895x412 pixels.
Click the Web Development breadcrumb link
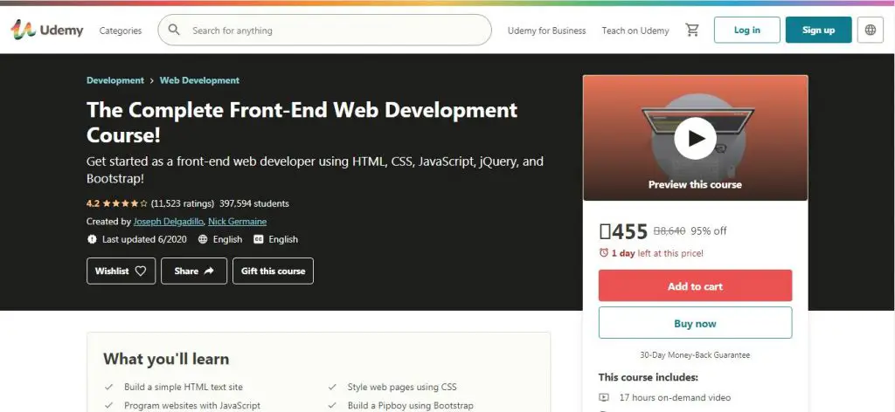[199, 80]
